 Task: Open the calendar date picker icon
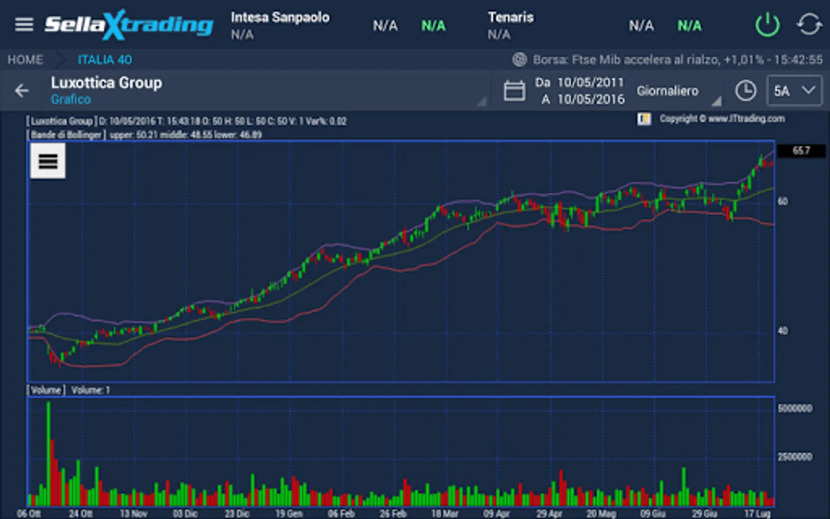(x=514, y=91)
